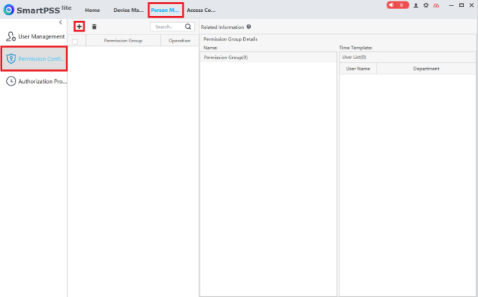This screenshot has height=297, width=478.
Task: Collapse the left sidebar with chevron
Action: click(x=60, y=22)
